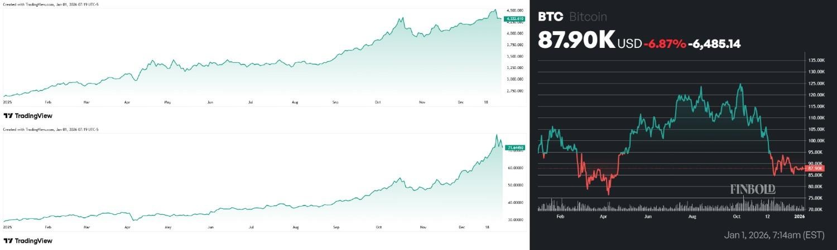Screen dimensions: 837x250
Task: Click the 125.00K level on Bitcoin price axis
Action: [x=816, y=83]
